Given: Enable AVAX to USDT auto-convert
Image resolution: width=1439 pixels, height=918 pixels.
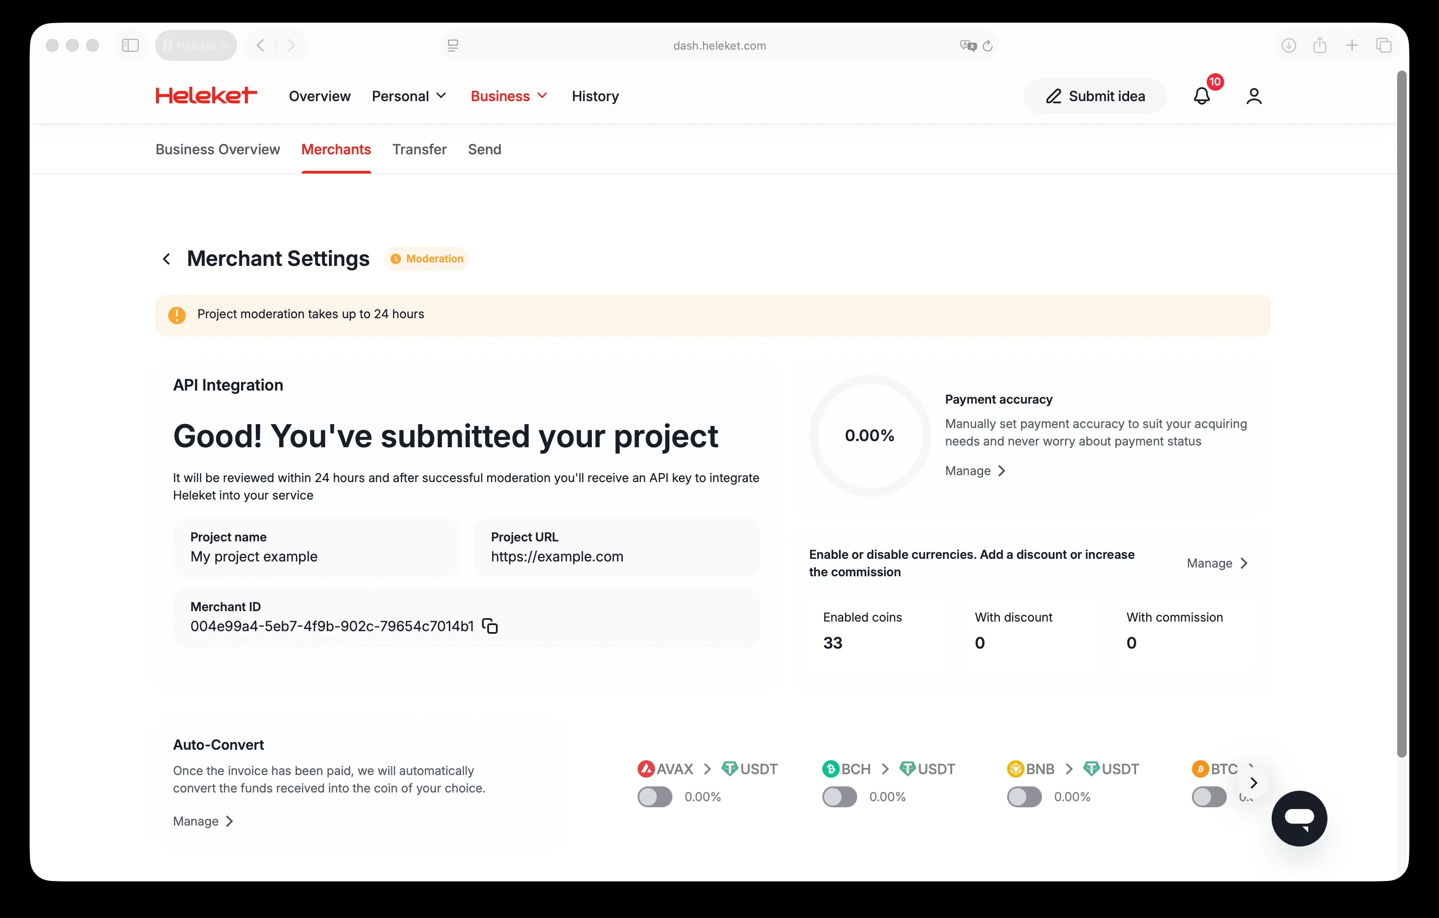Looking at the screenshot, I should pyautogui.click(x=655, y=797).
